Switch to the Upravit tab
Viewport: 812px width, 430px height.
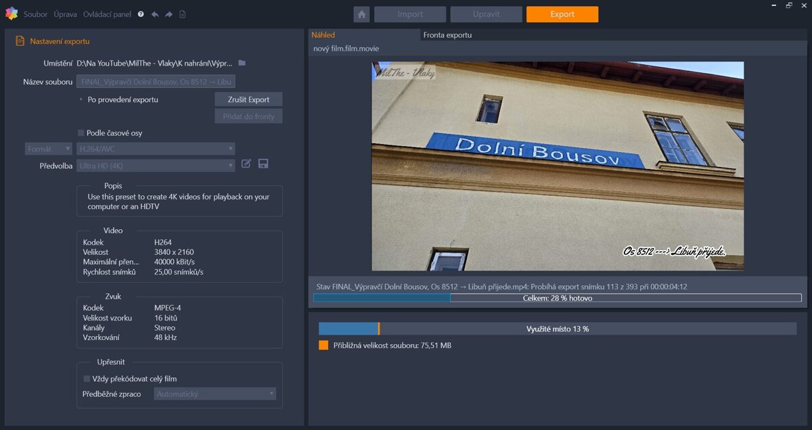tap(487, 14)
